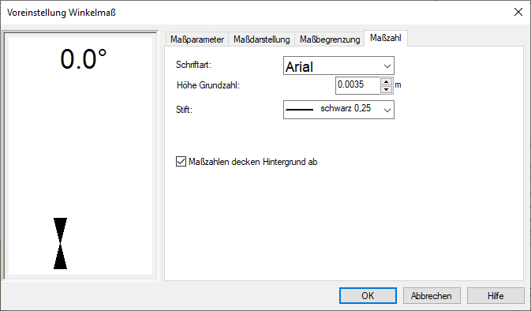Click the Stift label
Viewport: 531px width, 311px height.
click(184, 110)
